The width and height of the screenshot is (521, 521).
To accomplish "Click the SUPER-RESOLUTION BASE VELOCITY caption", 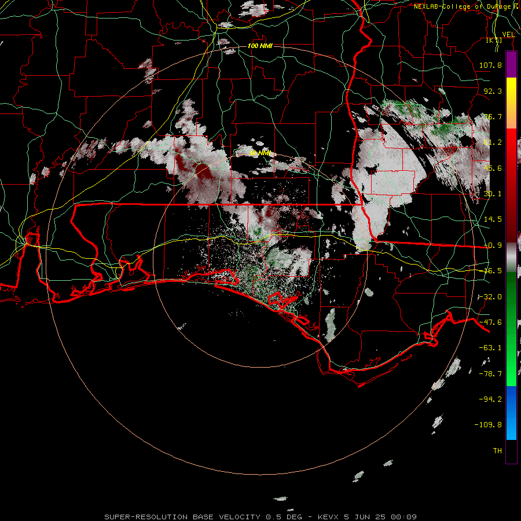I will [260, 517].
